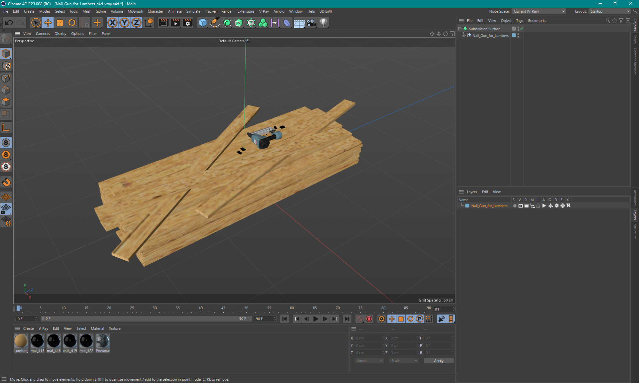Render to Picture Viewer icon
639x383 pixels.
(175, 23)
